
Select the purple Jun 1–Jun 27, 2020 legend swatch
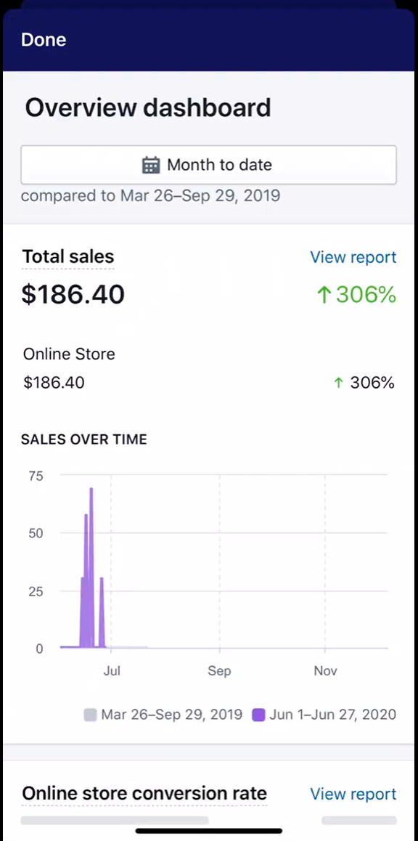pyautogui.click(x=258, y=715)
